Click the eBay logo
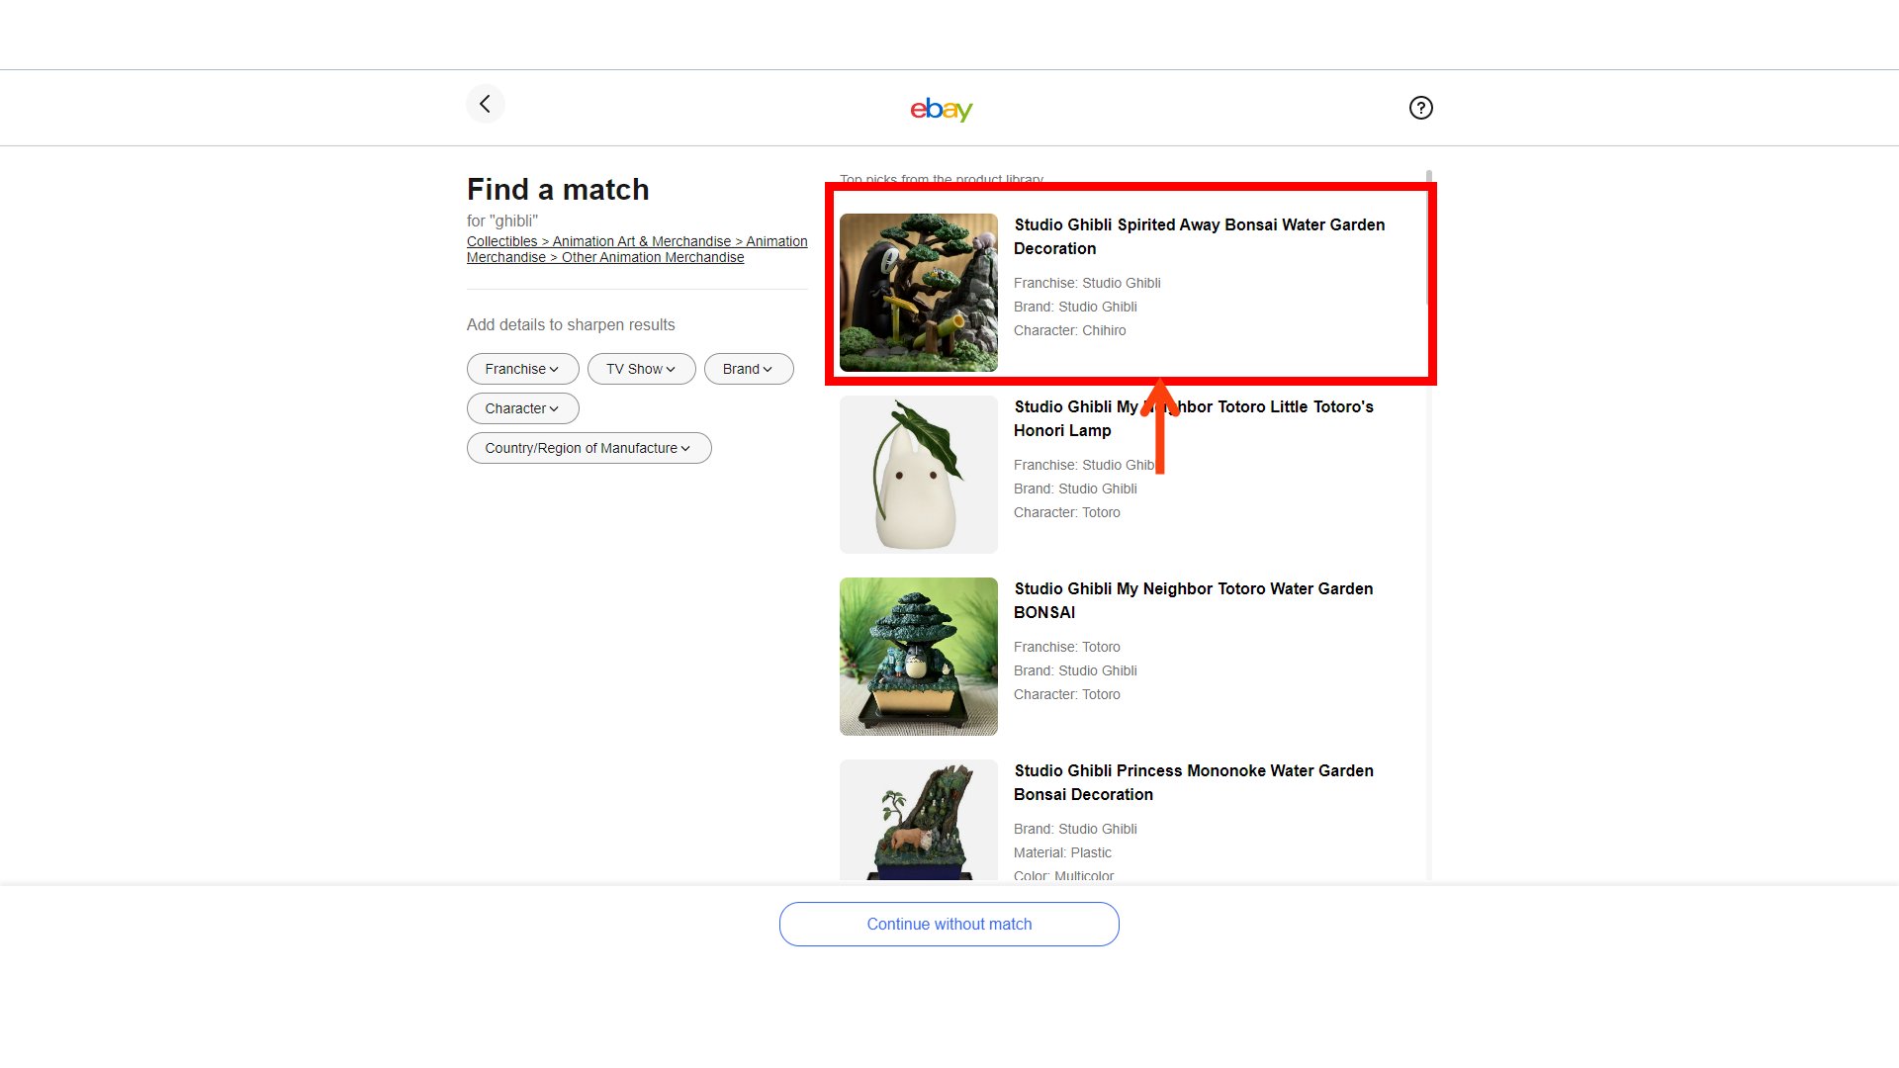The width and height of the screenshot is (1899, 1068). (x=942, y=109)
